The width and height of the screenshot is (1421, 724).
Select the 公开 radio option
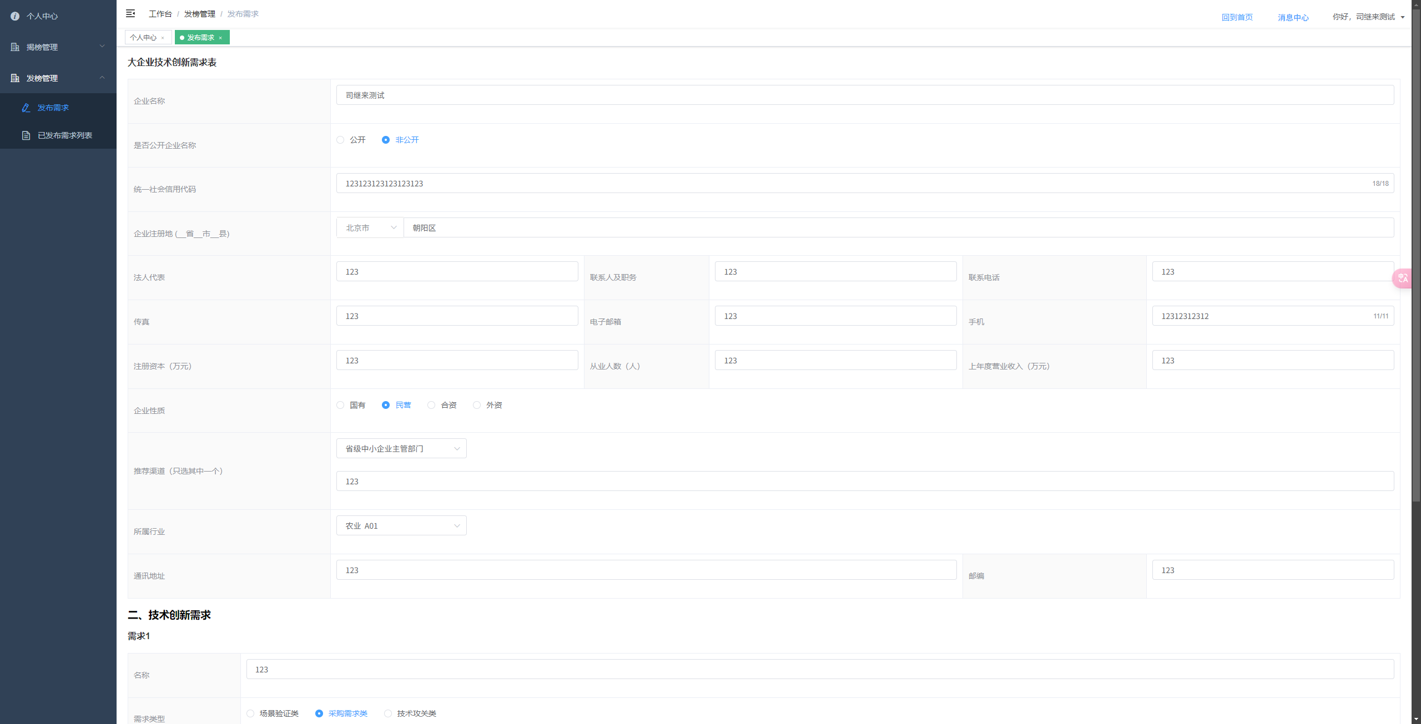tap(340, 140)
